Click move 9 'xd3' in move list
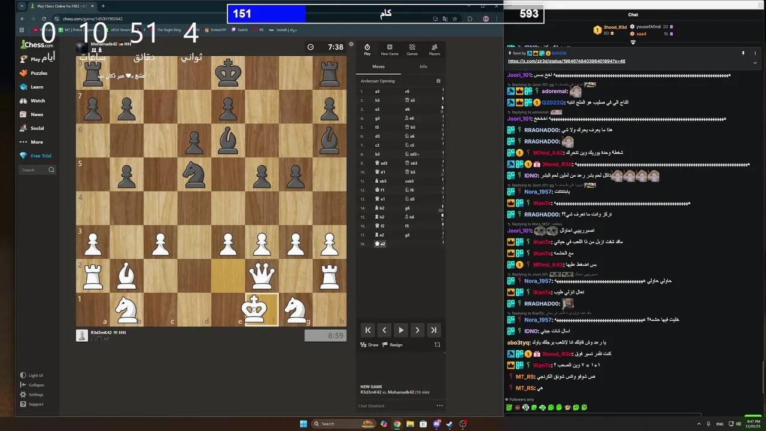 point(381,163)
